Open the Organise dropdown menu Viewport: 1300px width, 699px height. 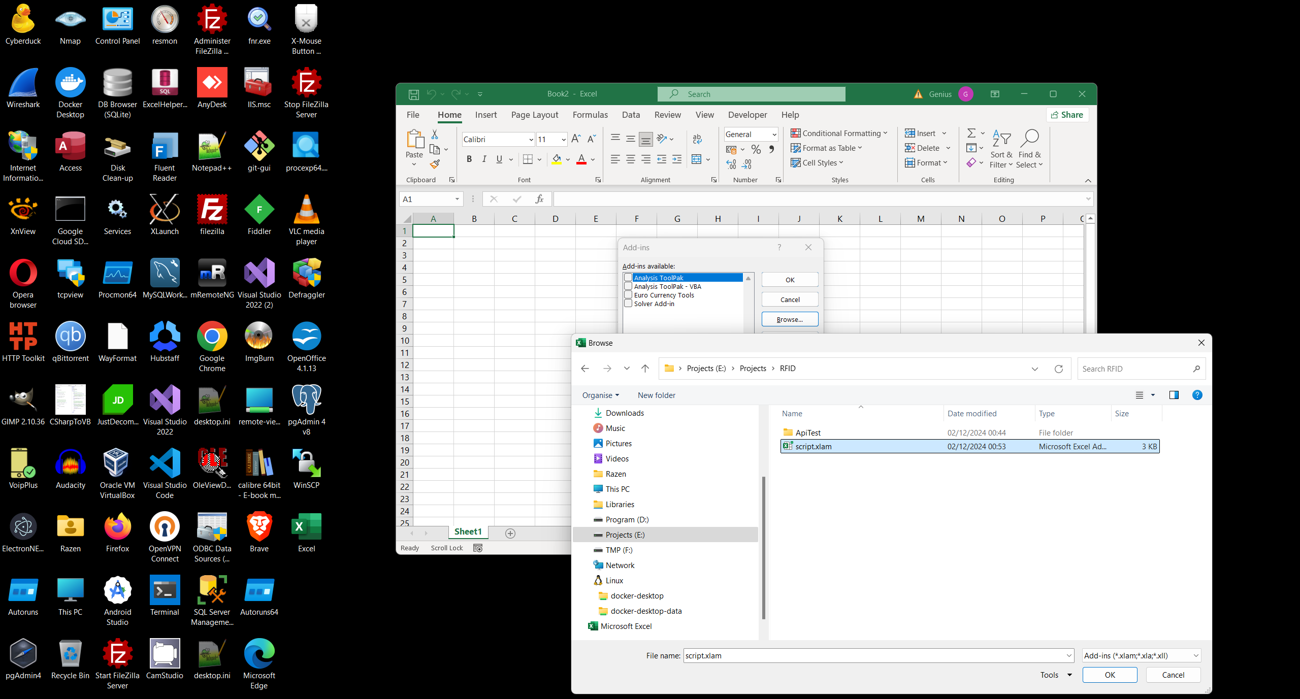pyautogui.click(x=600, y=395)
